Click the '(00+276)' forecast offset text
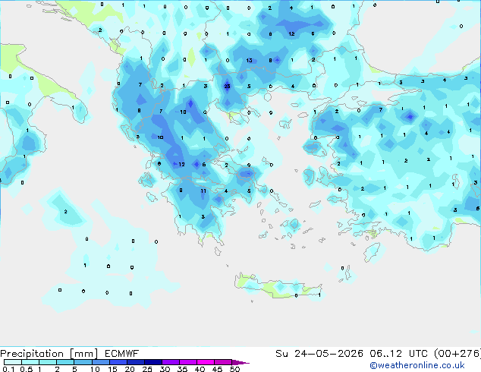Image resolution: width=481 pixels, height=372 pixels. pos(457,354)
